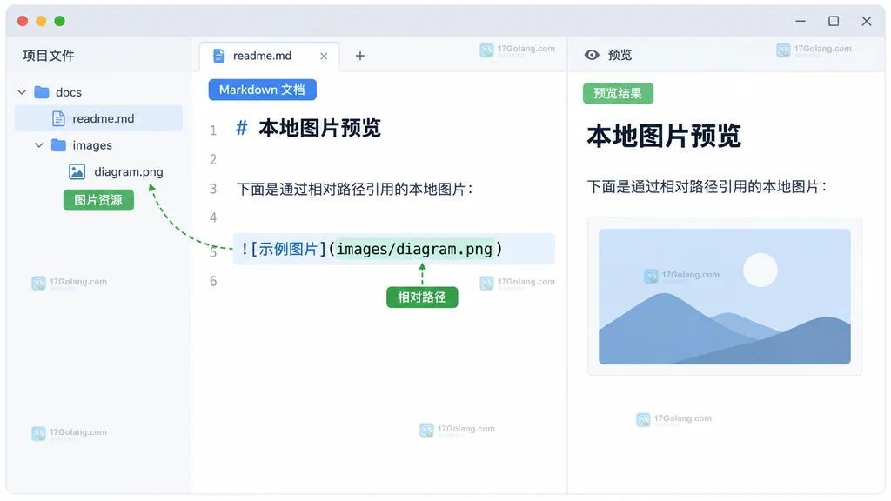Close the window with the X button
This screenshot has height=501, width=891.
tap(867, 21)
